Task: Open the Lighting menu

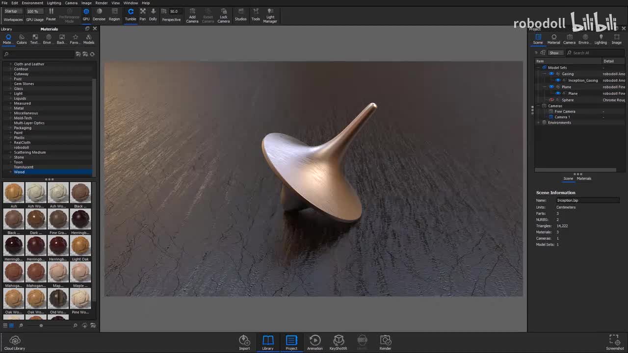Action: 54,3
